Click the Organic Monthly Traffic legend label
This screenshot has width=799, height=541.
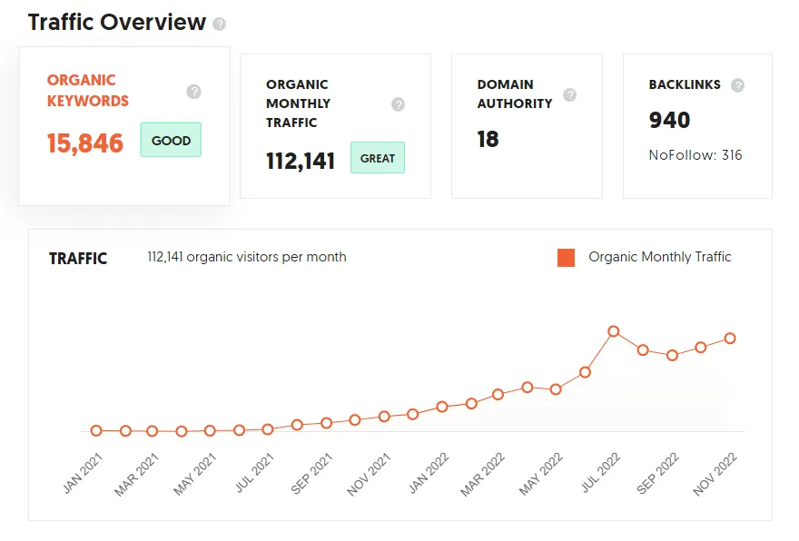coord(659,257)
